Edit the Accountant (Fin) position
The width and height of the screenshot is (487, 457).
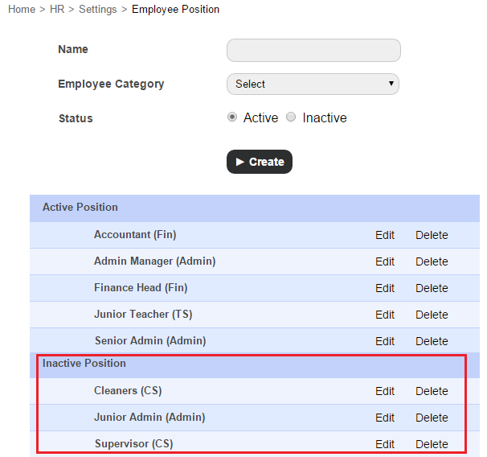[x=385, y=235]
